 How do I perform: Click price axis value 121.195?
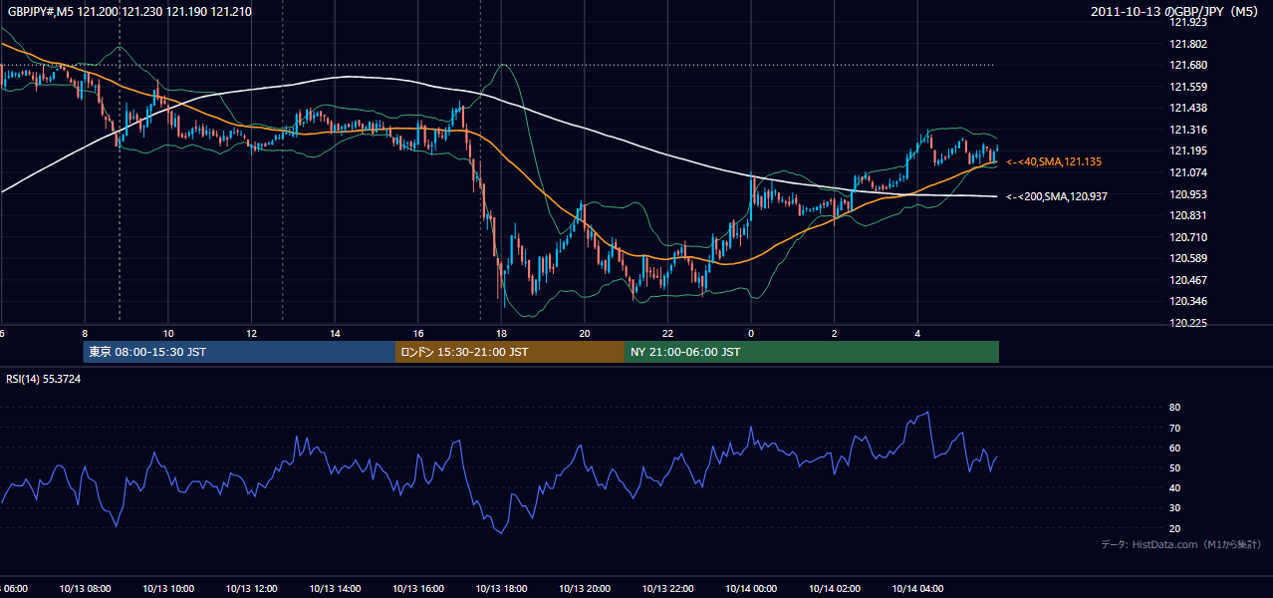pyautogui.click(x=1188, y=151)
